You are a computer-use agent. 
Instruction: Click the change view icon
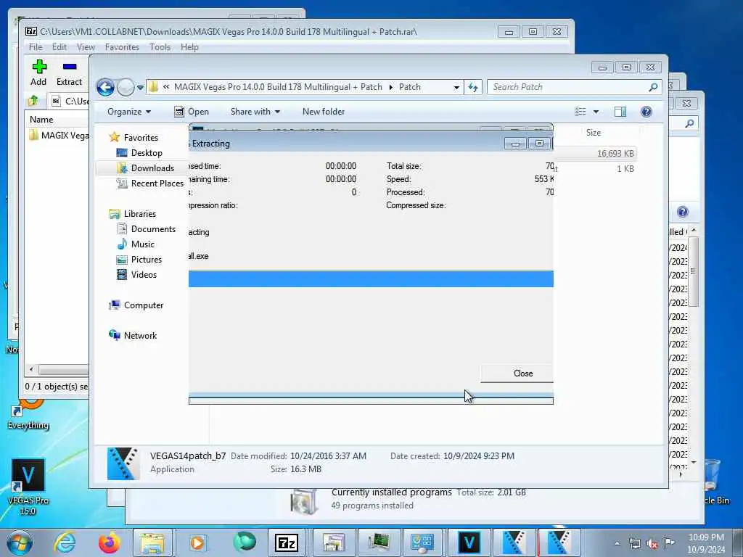580,112
